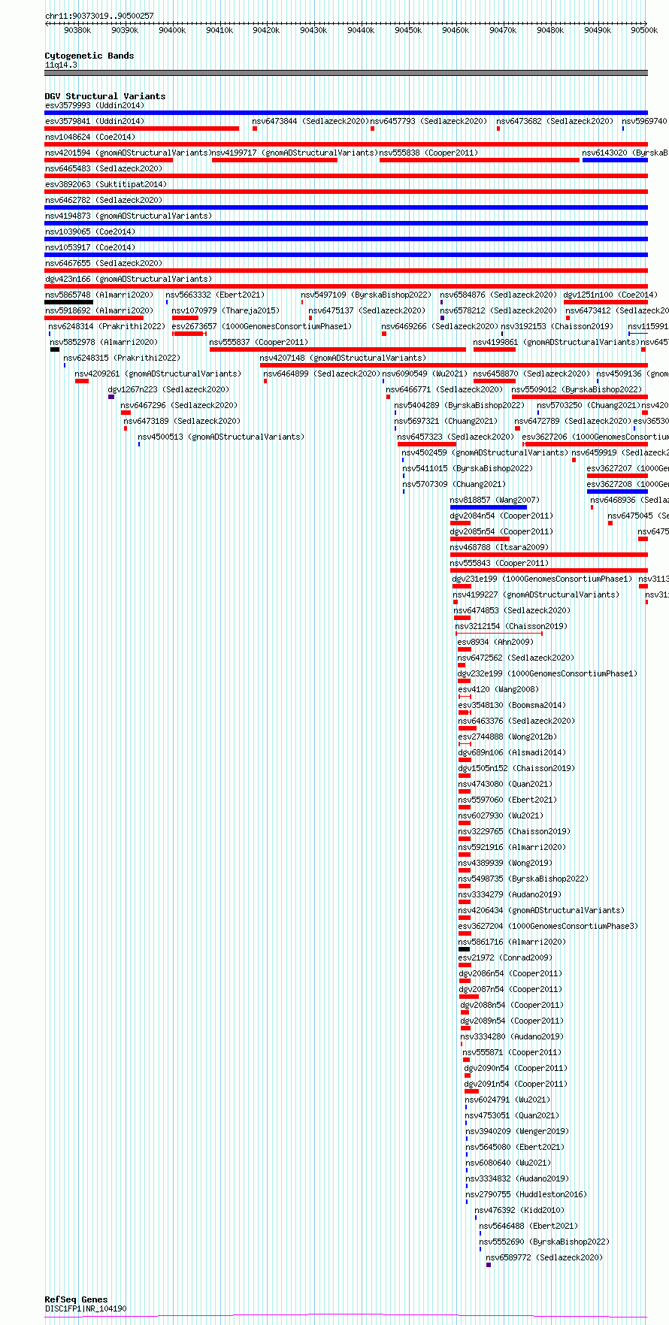Click dgv1267n223 (Sedlazeck2020) label
The height and width of the screenshot is (1325, 669).
[168, 389]
